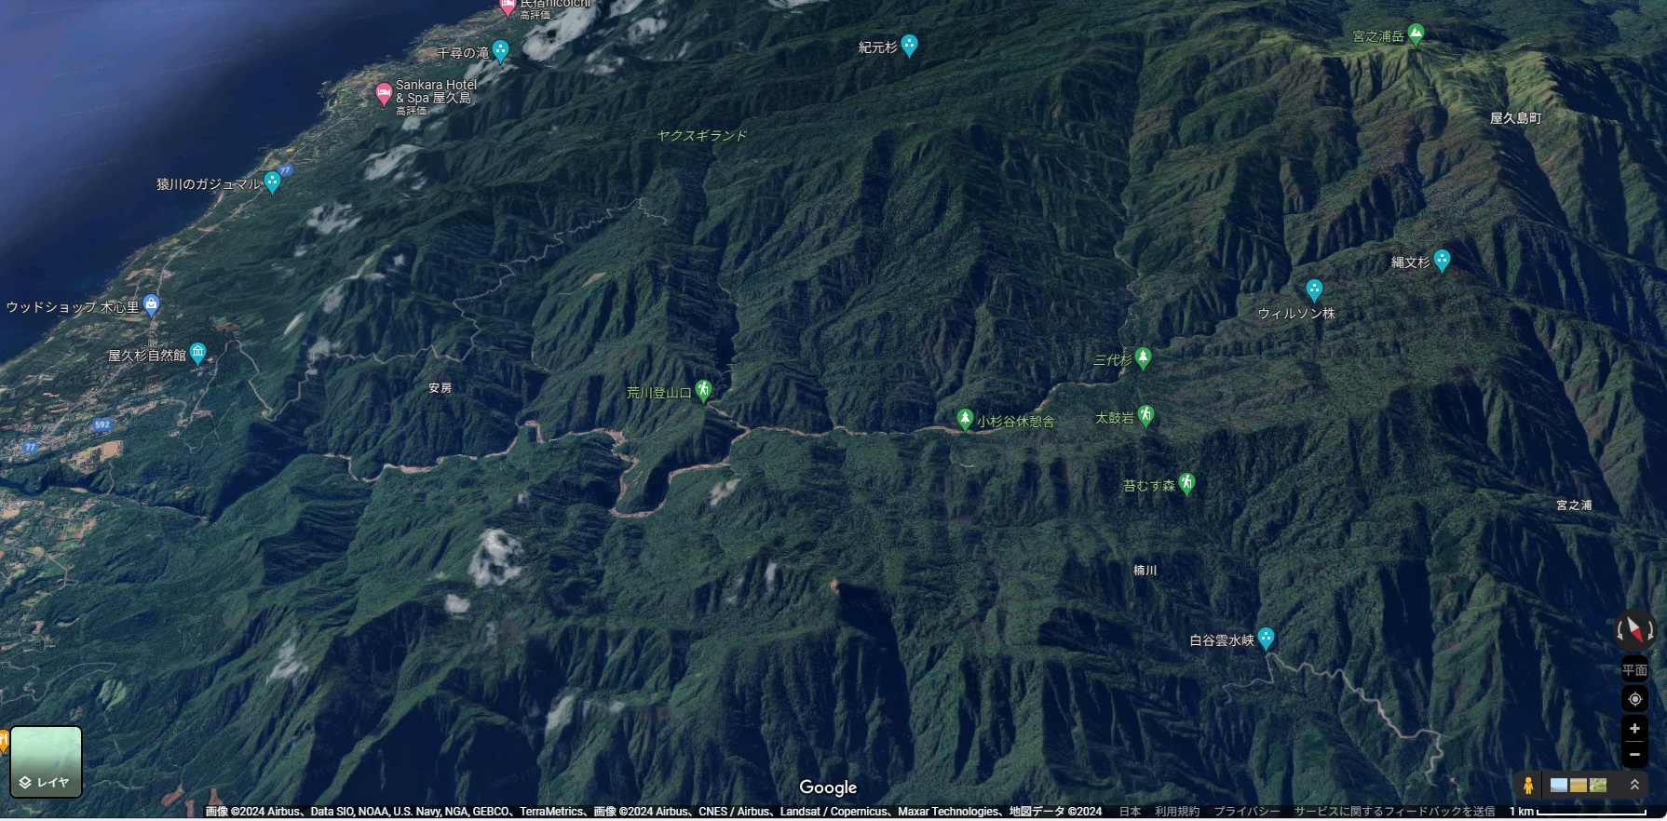Open the photo thumbnails in imagery strip
The image size is (1667, 821).
tap(1578, 786)
